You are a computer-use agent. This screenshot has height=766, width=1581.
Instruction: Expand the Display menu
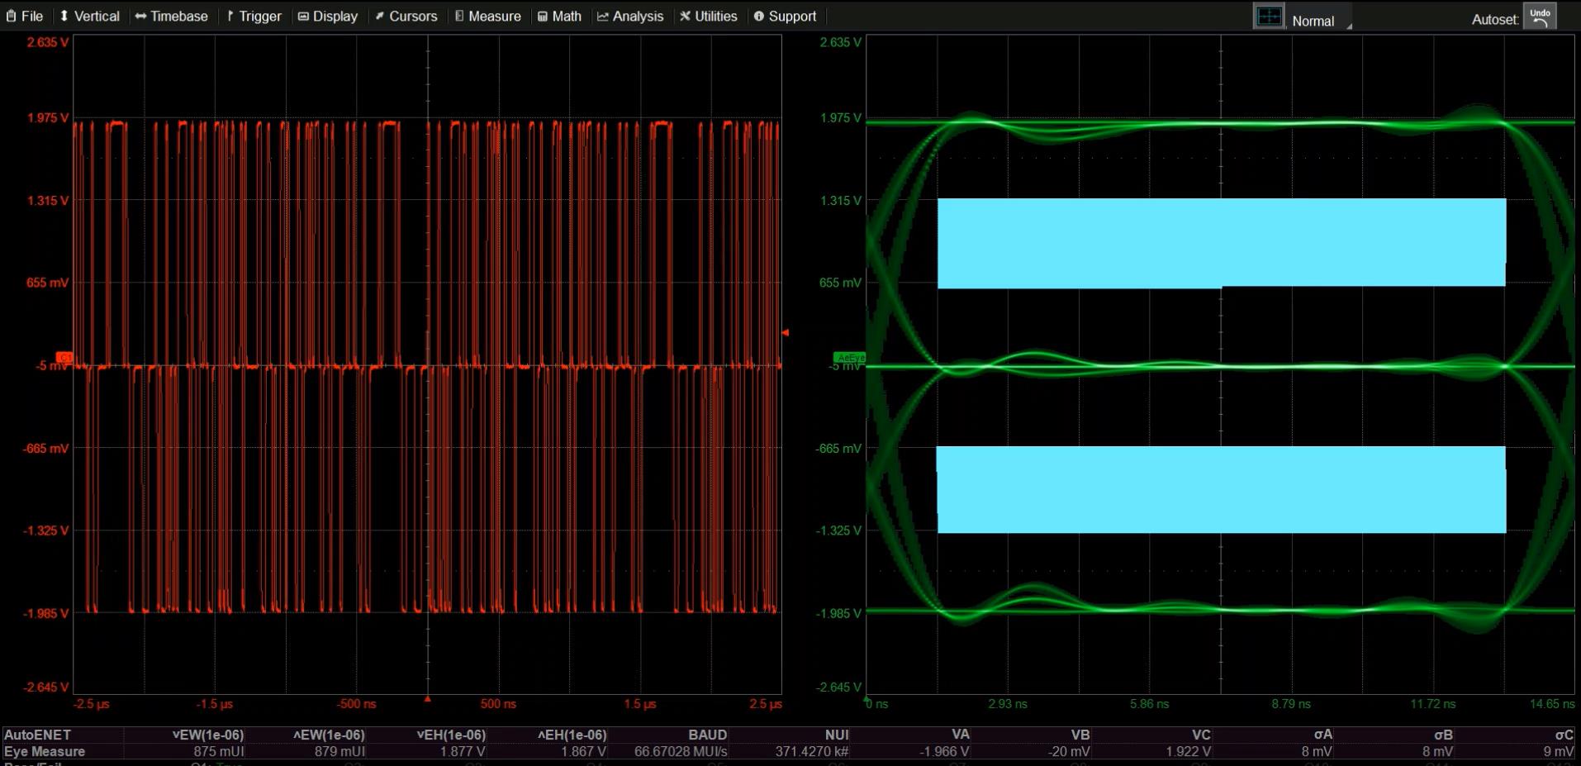click(x=328, y=16)
